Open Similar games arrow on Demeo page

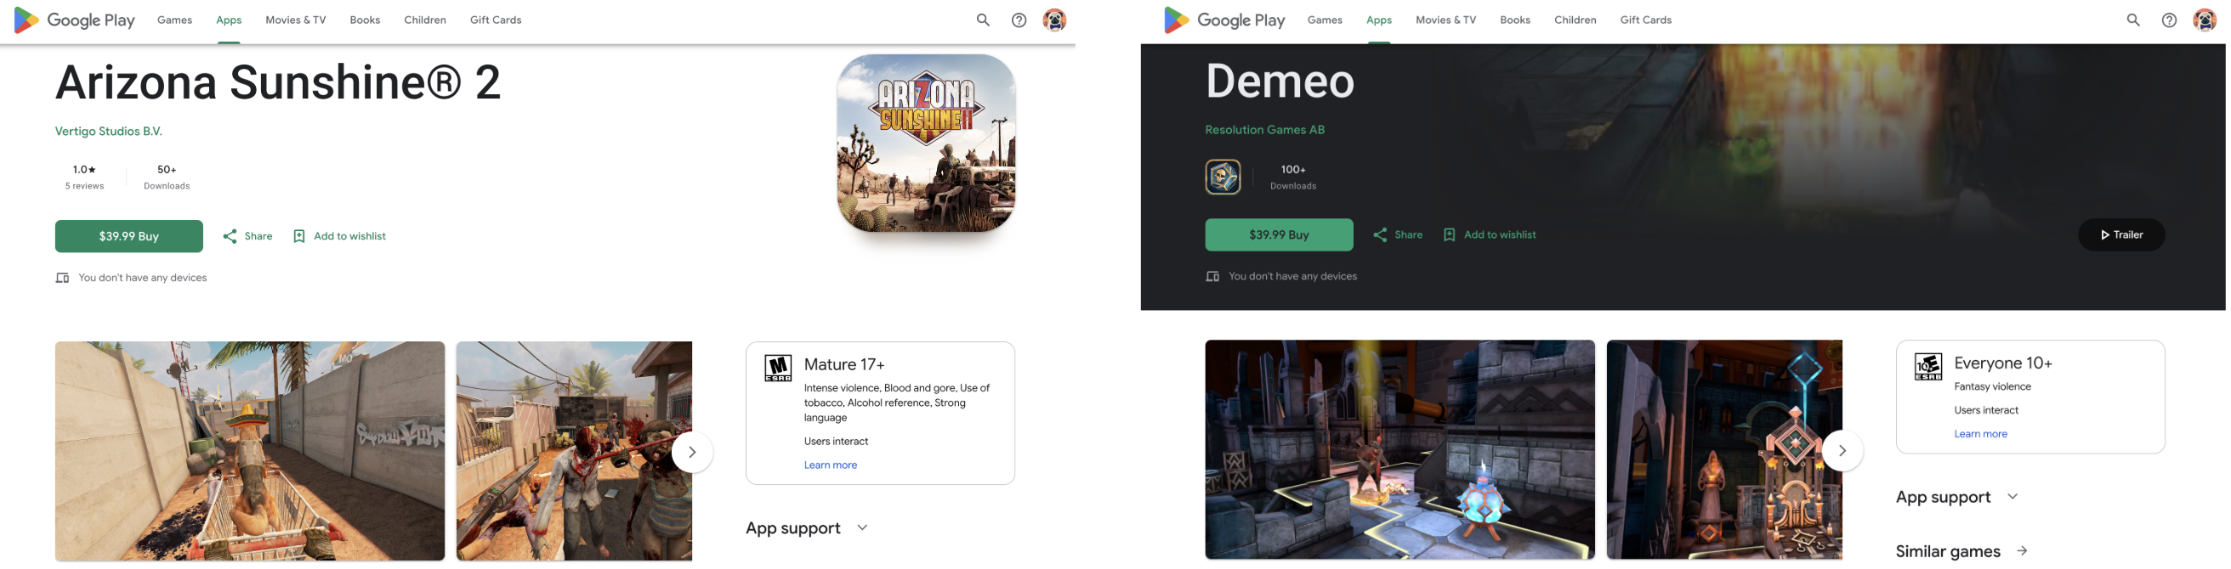point(2021,551)
